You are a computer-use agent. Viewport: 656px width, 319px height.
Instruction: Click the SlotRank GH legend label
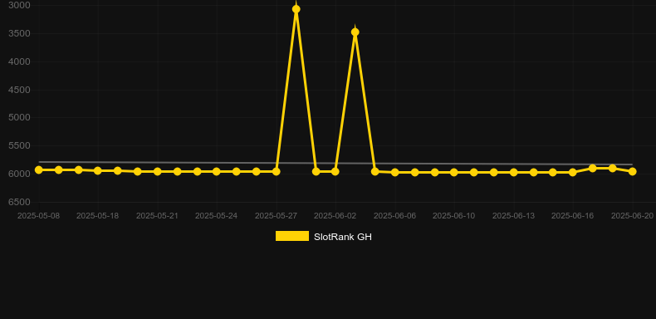pyautogui.click(x=343, y=237)
